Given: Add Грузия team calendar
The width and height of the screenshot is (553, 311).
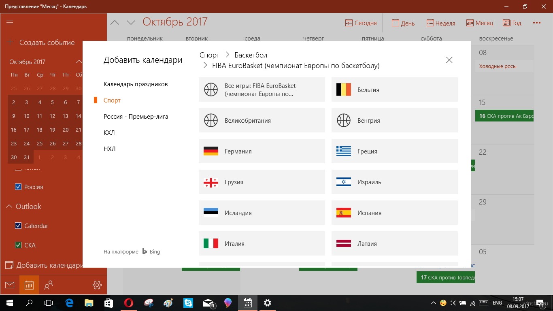Looking at the screenshot, I should [262, 182].
